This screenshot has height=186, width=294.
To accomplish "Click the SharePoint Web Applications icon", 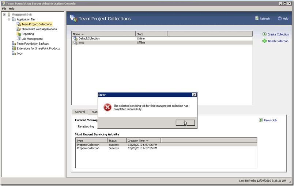I will click(19, 29).
